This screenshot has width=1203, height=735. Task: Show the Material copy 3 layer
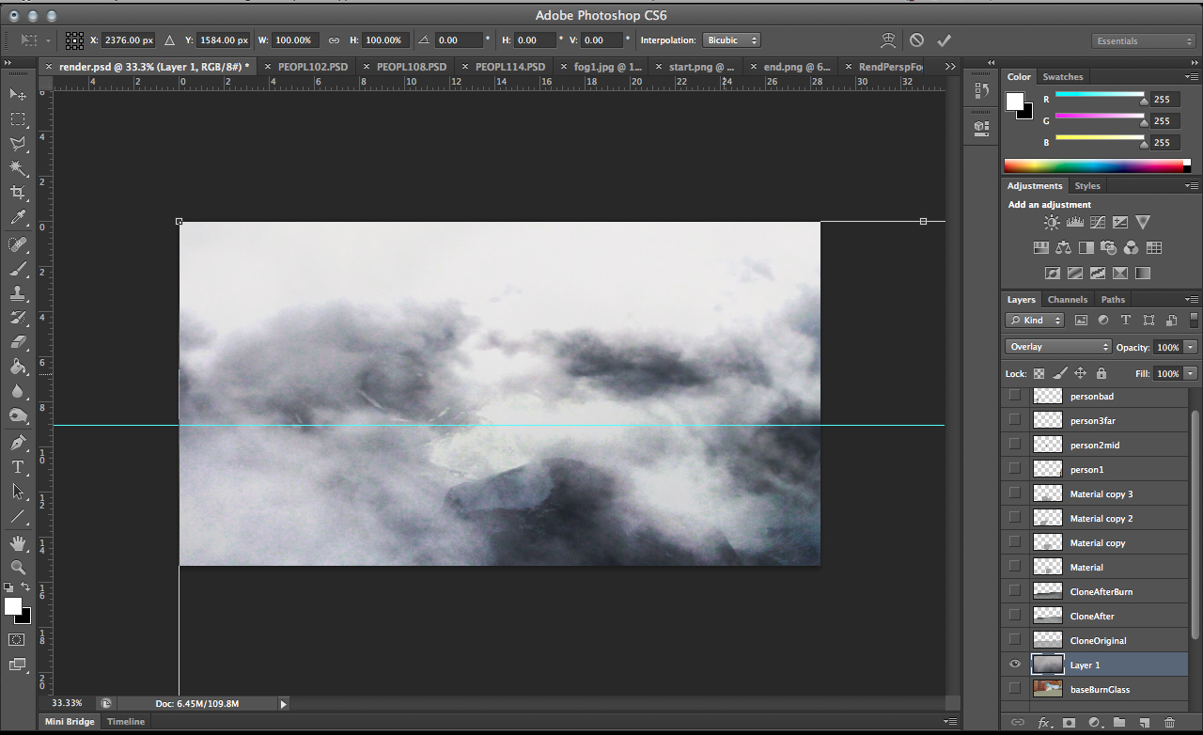coord(1014,493)
